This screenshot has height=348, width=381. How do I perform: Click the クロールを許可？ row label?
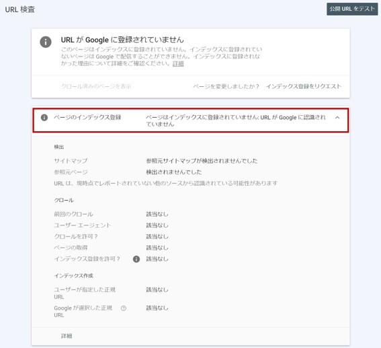click(x=76, y=236)
